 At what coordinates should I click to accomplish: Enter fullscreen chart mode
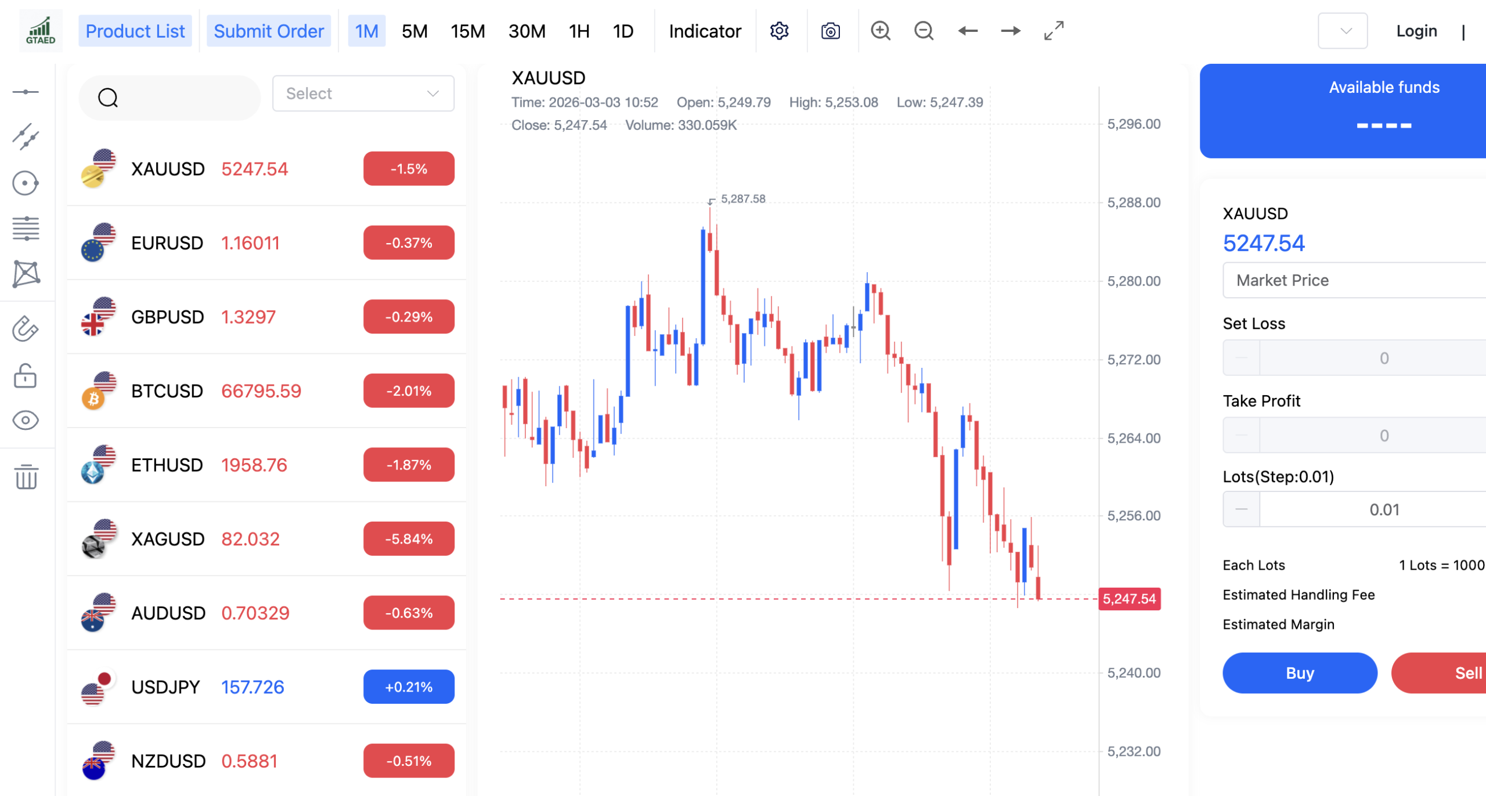tap(1054, 31)
